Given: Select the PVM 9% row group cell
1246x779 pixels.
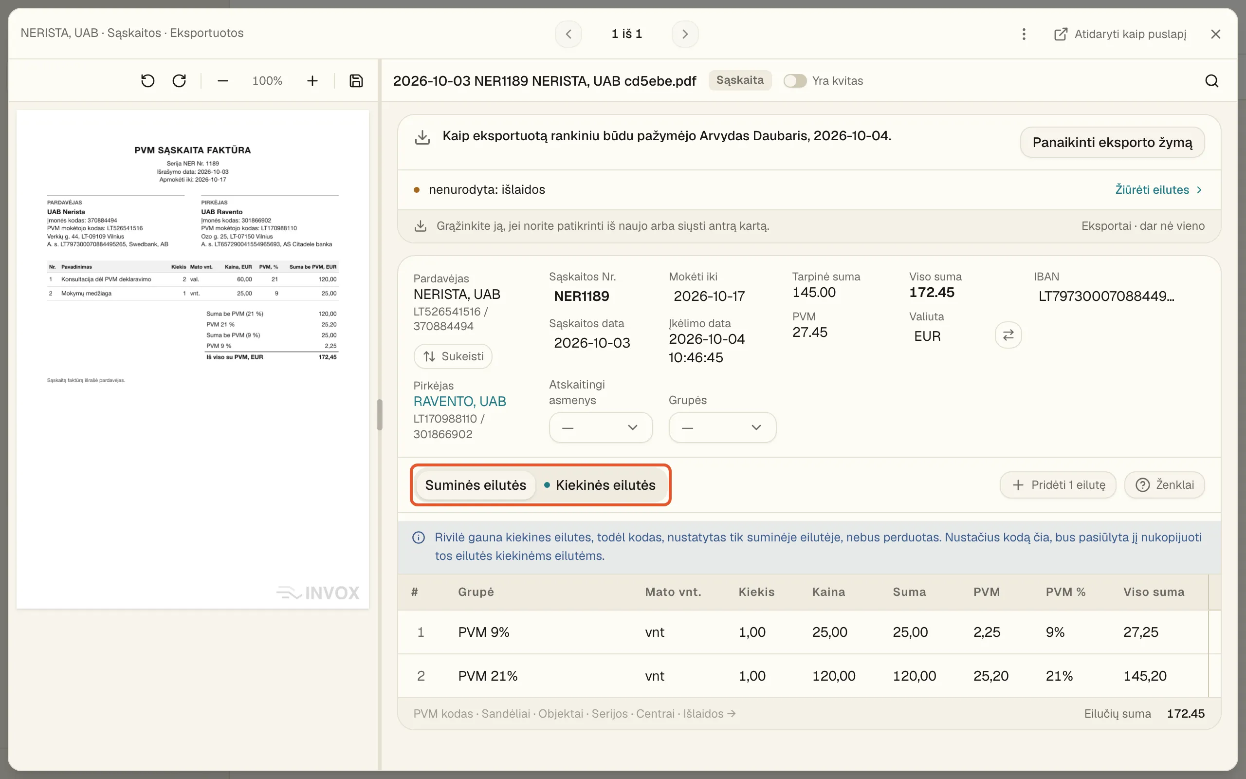Looking at the screenshot, I should [x=483, y=632].
